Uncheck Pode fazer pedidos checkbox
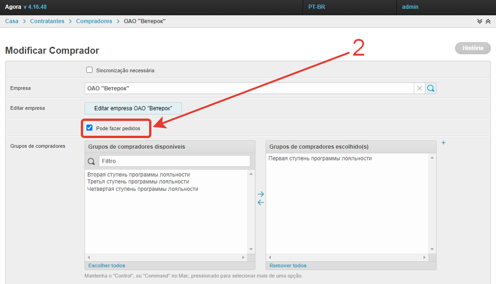The image size is (496, 284). pyautogui.click(x=90, y=128)
